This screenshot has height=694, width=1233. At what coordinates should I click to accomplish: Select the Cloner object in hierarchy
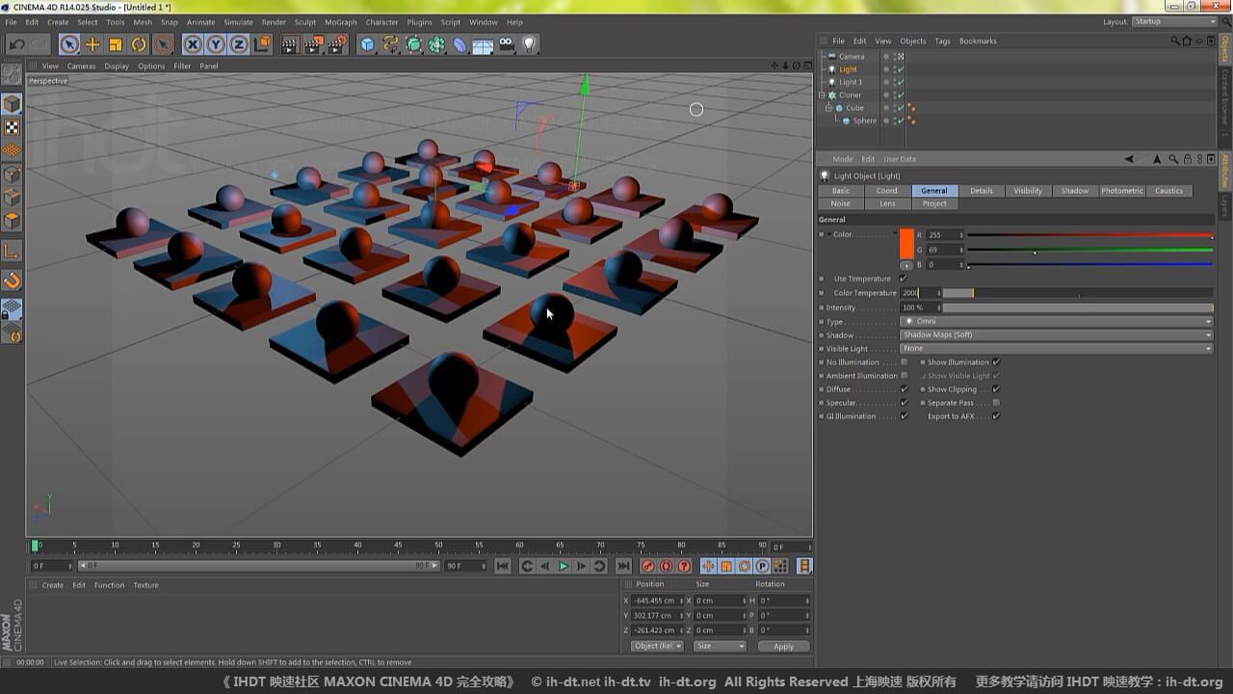pyautogui.click(x=850, y=95)
